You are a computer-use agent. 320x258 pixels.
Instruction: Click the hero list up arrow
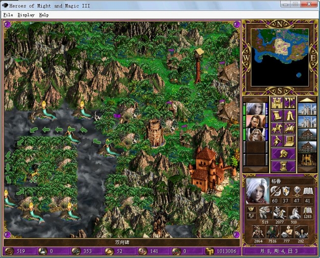(x=256, y=100)
